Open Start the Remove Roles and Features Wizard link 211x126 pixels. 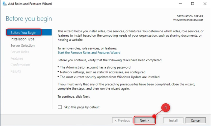click(89, 53)
